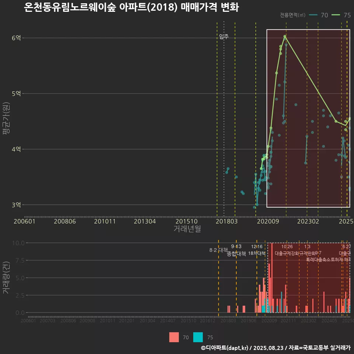Click the 8·2 대책 policy annotation
Image resolution: width=354 pixels, height=354 pixels.
click(219, 250)
